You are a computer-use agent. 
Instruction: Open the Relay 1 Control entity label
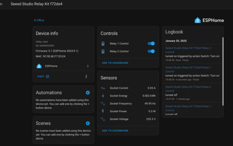click(x=119, y=44)
